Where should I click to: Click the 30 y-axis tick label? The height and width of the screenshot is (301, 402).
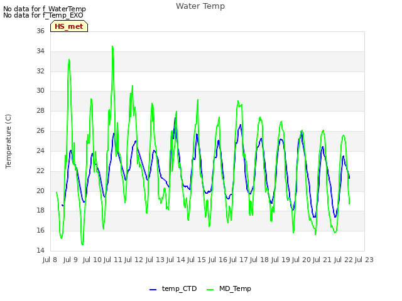[x=40, y=90]
